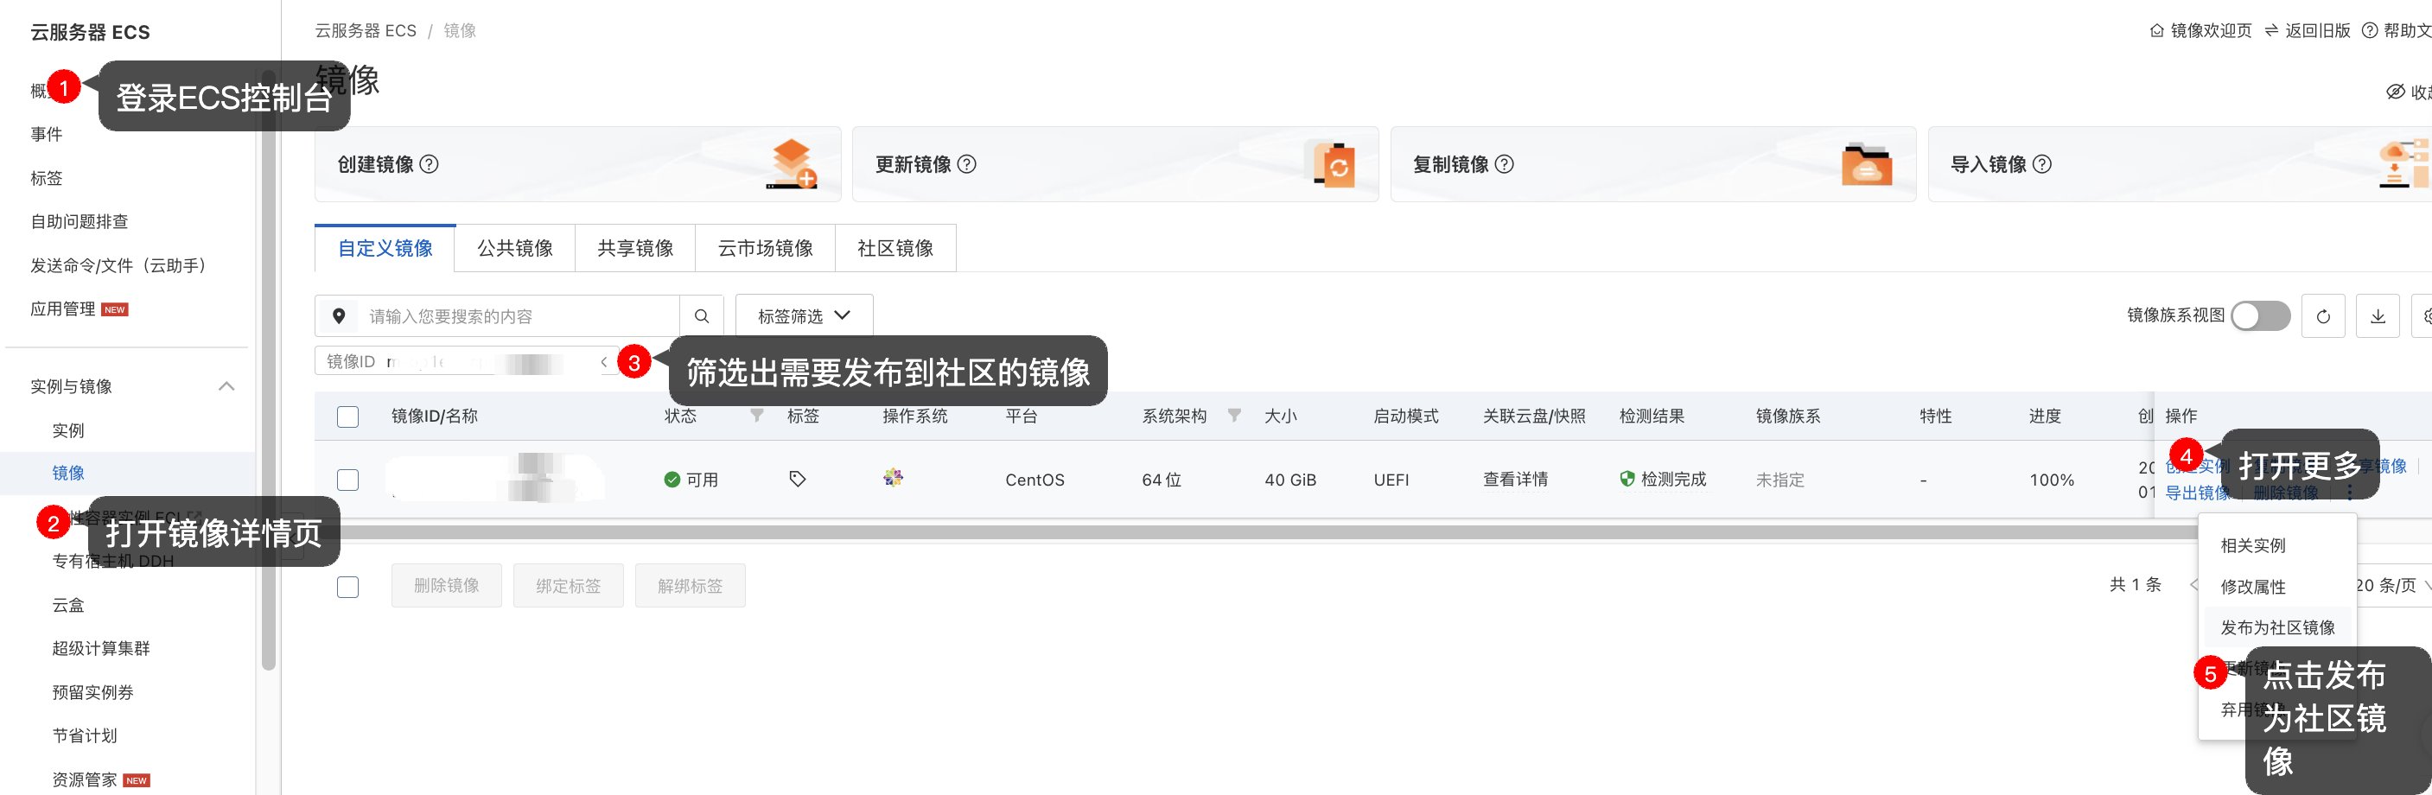This screenshot has width=2432, height=795.
Task: Click the tag icon in the image row
Action: pyautogui.click(x=797, y=480)
